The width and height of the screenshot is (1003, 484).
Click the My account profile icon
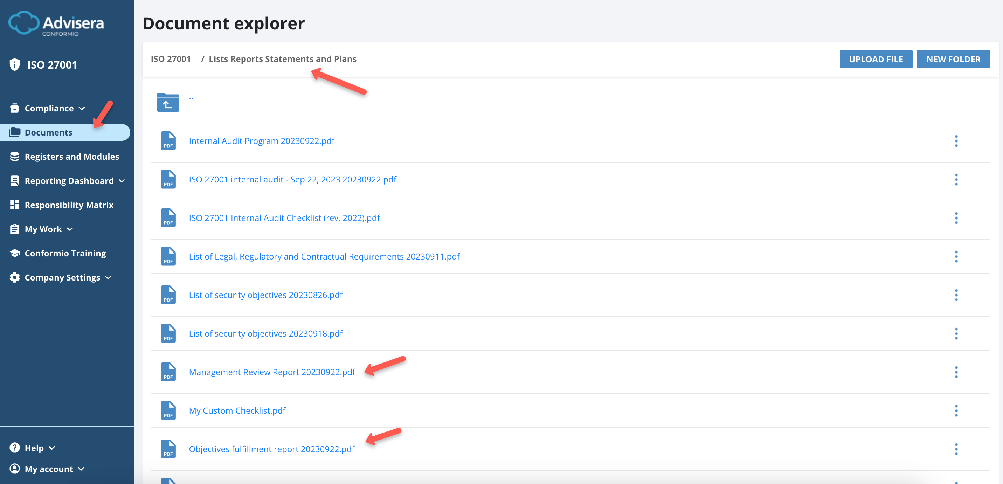point(14,469)
